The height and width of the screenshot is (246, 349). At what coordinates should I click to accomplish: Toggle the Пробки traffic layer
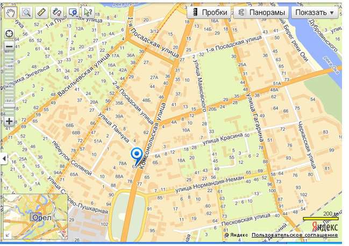coord(210,12)
